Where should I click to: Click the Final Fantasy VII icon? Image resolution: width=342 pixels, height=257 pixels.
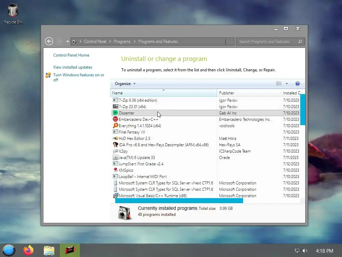[115, 132]
